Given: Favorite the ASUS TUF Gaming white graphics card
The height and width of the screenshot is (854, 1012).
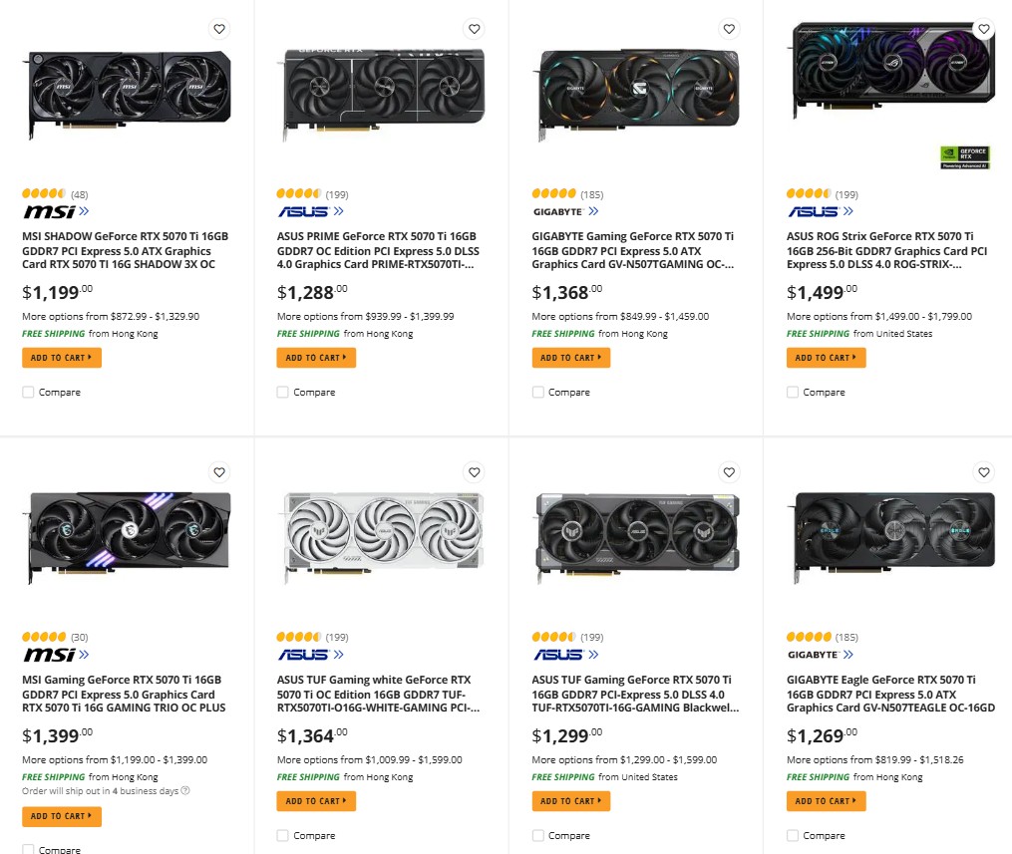Looking at the screenshot, I should point(474,472).
